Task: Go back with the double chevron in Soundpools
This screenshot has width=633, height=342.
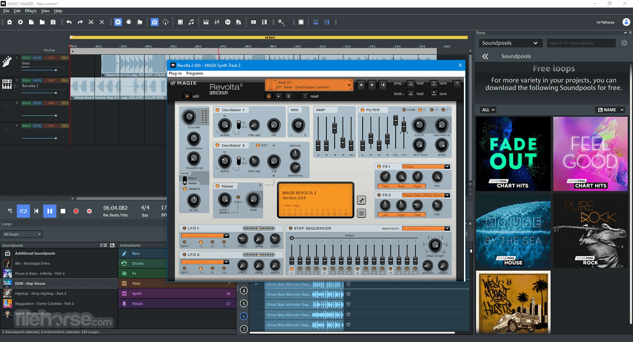Action: point(485,56)
